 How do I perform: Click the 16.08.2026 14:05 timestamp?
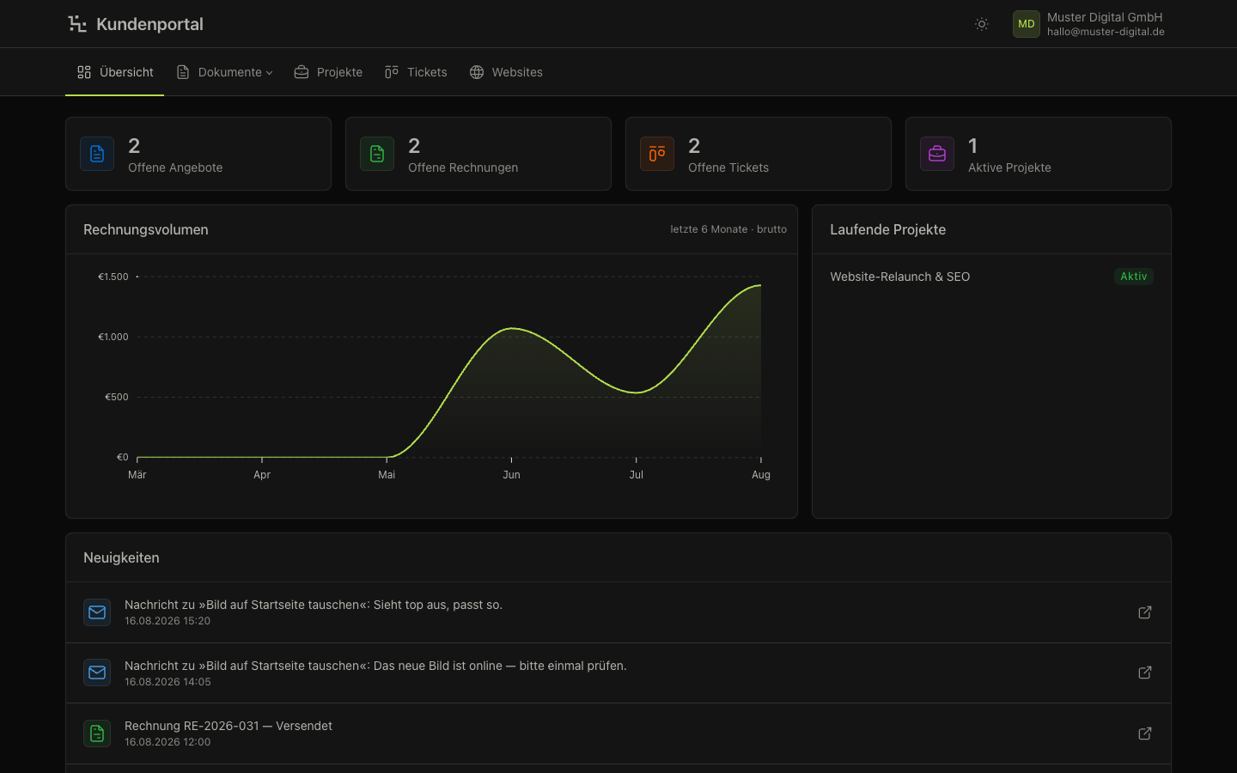[168, 682]
